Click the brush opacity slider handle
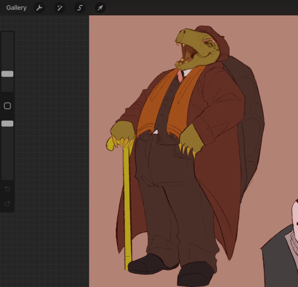Viewport: 298px width, 287px height. coord(7,123)
